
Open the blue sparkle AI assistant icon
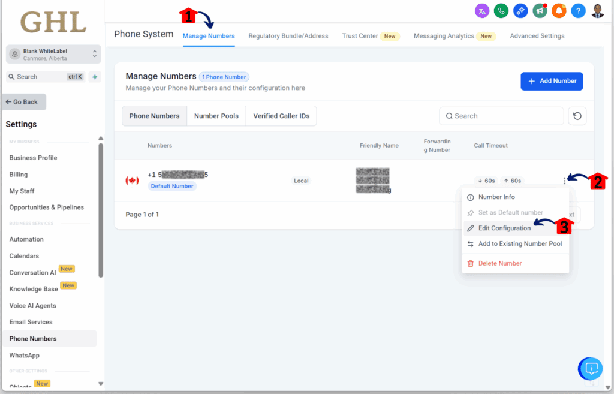tap(520, 11)
